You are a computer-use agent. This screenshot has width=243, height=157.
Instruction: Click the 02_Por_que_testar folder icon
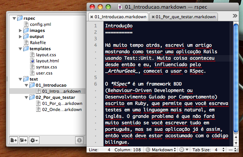(32, 97)
